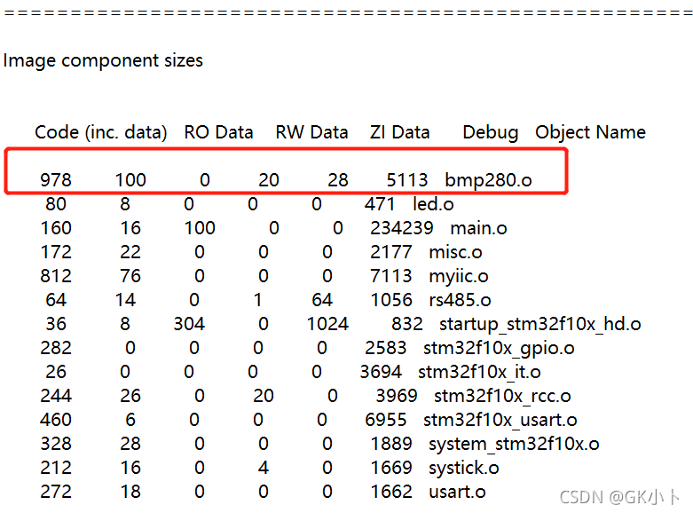Click the 'RW Data' column header
The height and width of the screenshot is (513, 693).
[x=311, y=132]
